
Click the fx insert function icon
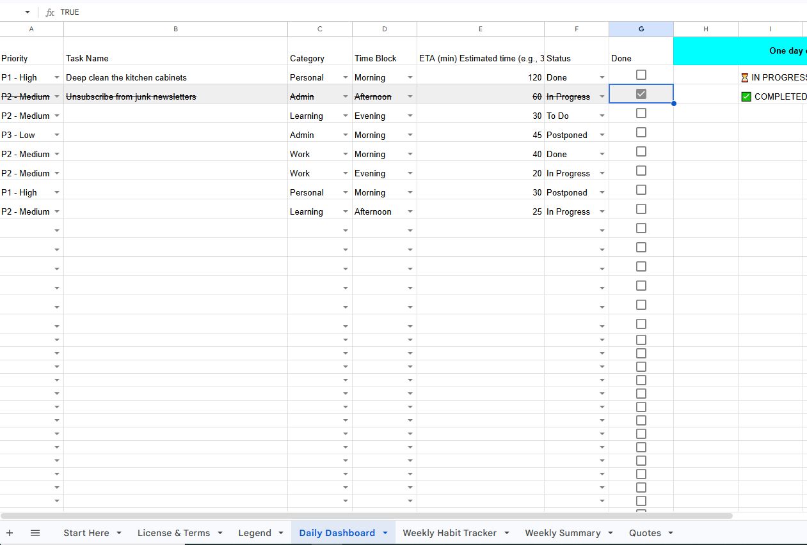pyautogui.click(x=49, y=12)
